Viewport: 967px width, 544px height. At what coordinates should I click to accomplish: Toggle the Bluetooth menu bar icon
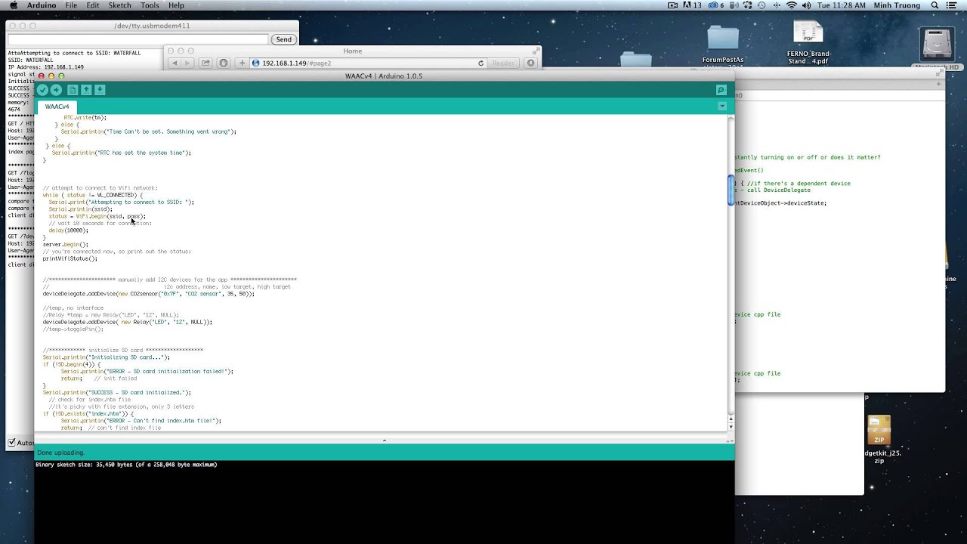tap(777, 6)
